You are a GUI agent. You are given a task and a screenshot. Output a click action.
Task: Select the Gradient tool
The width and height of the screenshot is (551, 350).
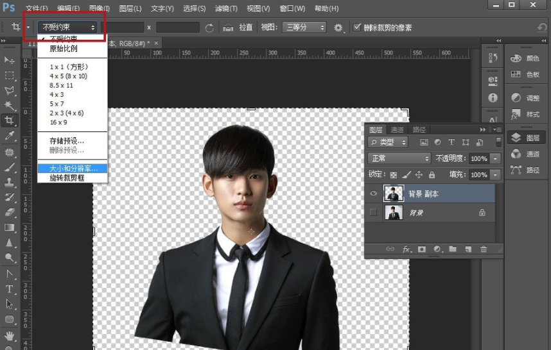coord(9,228)
